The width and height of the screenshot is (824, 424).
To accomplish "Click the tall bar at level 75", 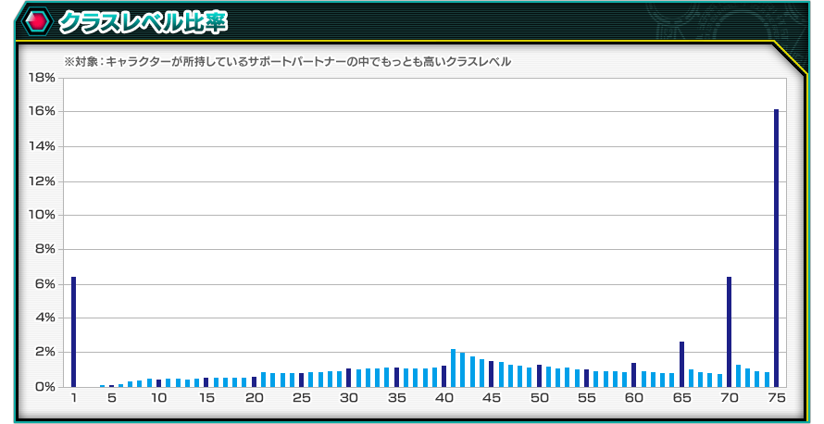I will [x=776, y=248].
